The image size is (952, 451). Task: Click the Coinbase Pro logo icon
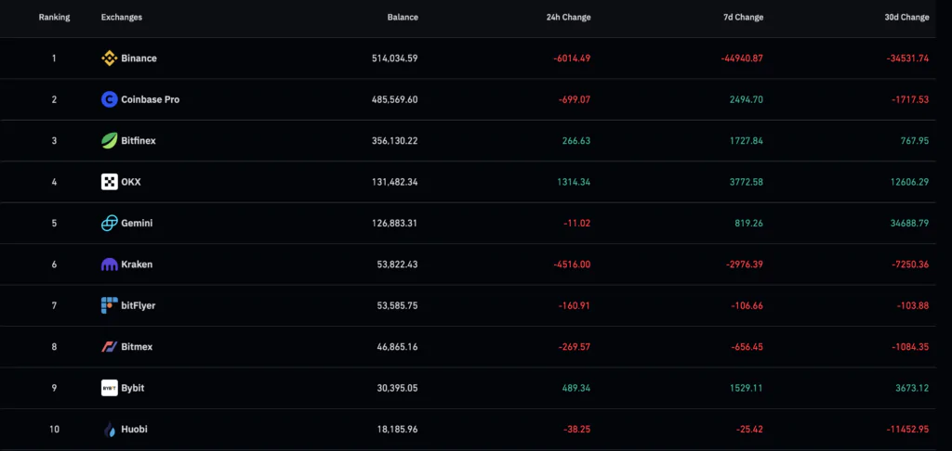110,99
